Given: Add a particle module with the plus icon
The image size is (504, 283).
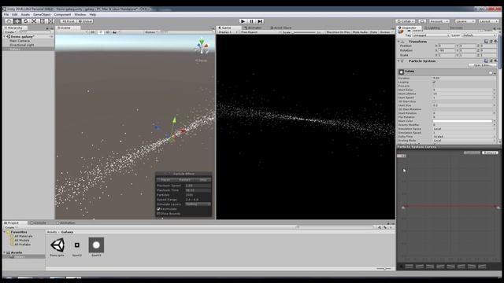Looking at the screenshot, I should click(495, 73).
